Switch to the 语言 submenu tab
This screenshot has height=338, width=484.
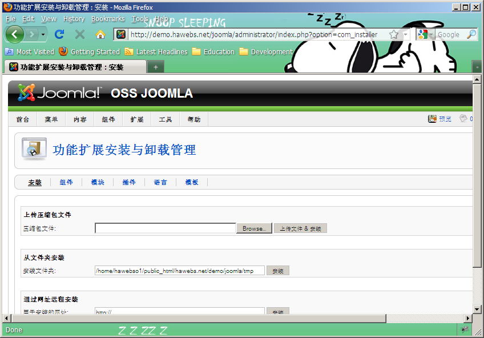tap(160, 183)
